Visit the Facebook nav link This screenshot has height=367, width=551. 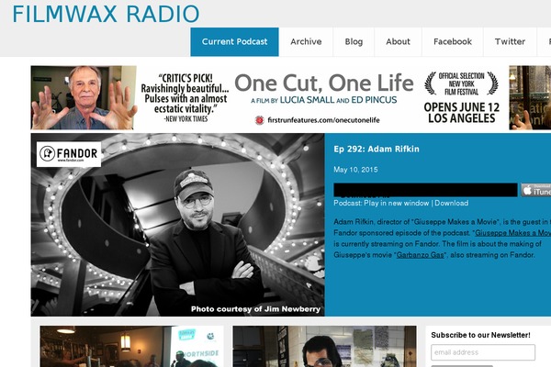[453, 42]
